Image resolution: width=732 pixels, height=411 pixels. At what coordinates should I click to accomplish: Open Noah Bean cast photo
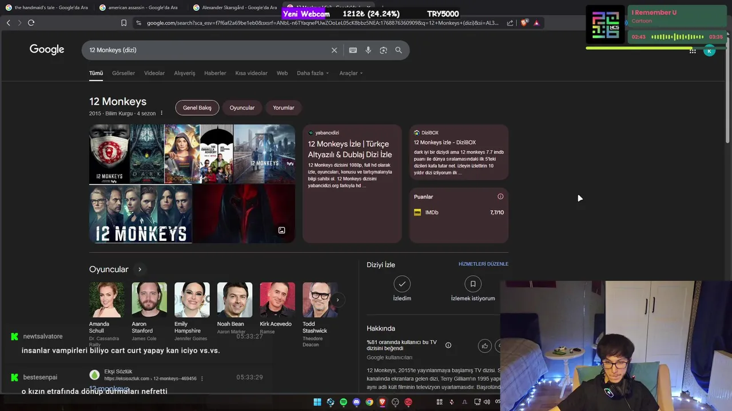[234, 300]
